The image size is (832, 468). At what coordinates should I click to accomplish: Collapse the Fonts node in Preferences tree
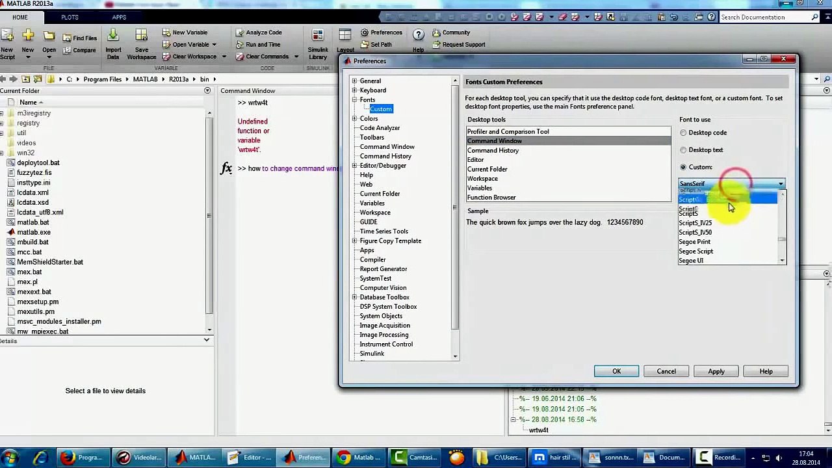354,99
